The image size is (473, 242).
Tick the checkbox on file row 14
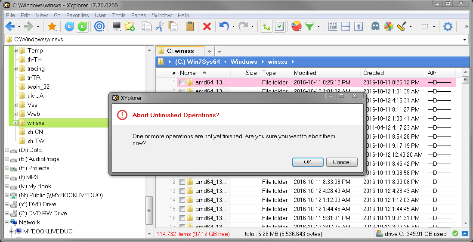pos(182,200)
